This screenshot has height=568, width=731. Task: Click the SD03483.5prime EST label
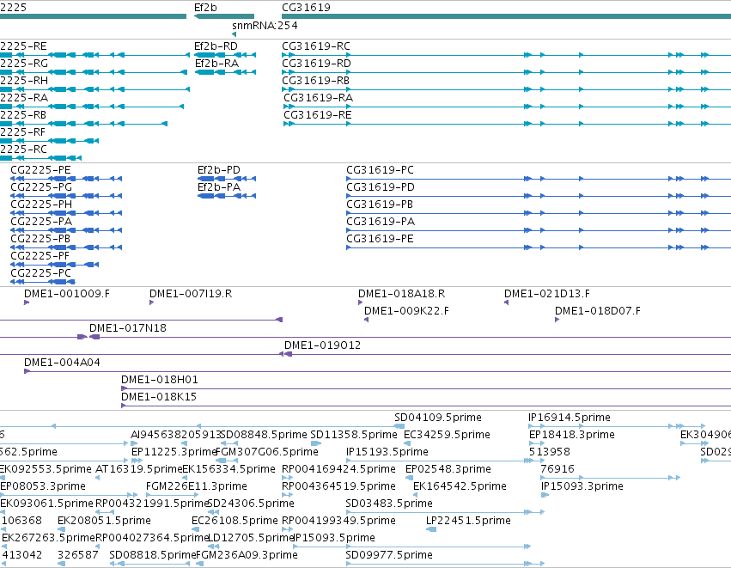click(x=389, y=504)
